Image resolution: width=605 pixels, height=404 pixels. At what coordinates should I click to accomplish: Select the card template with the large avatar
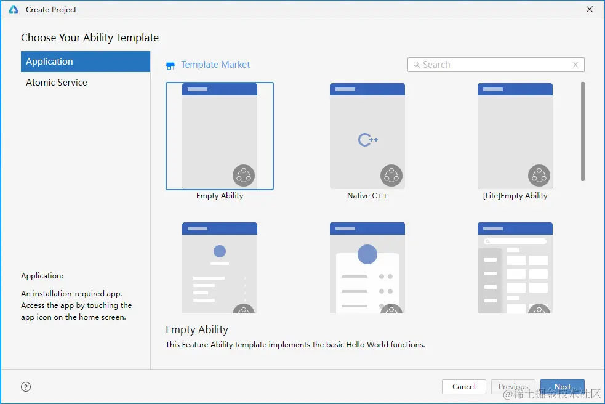tap(367, 268)
